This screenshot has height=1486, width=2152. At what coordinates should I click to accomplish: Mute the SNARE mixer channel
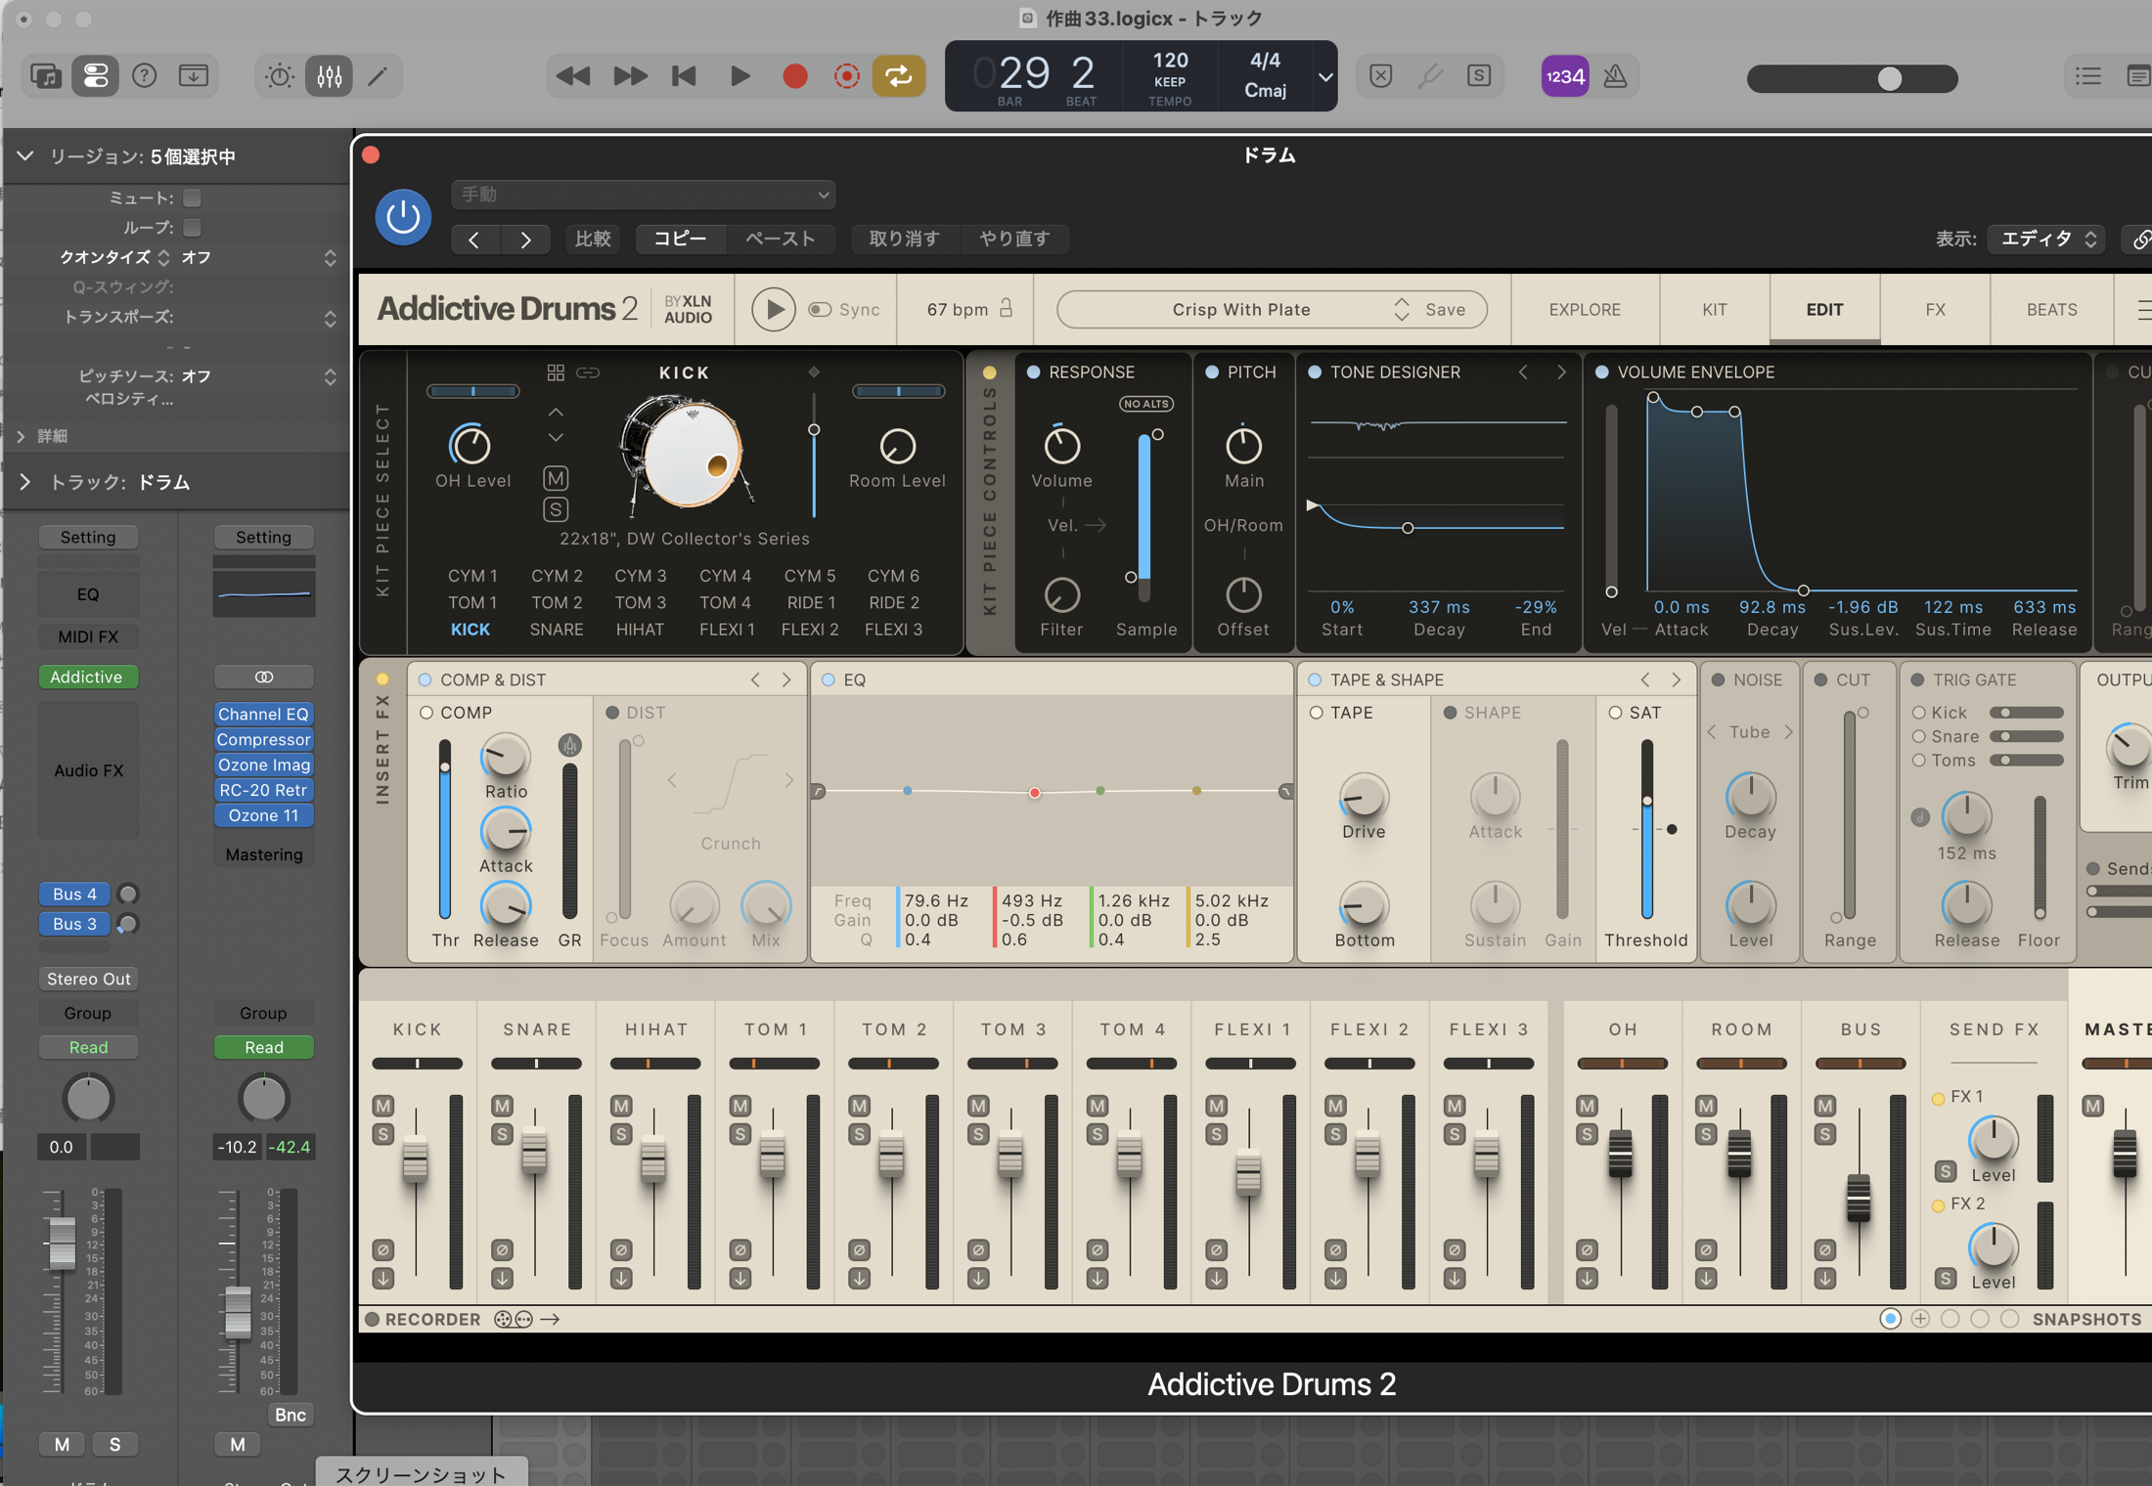[503, 1106]
